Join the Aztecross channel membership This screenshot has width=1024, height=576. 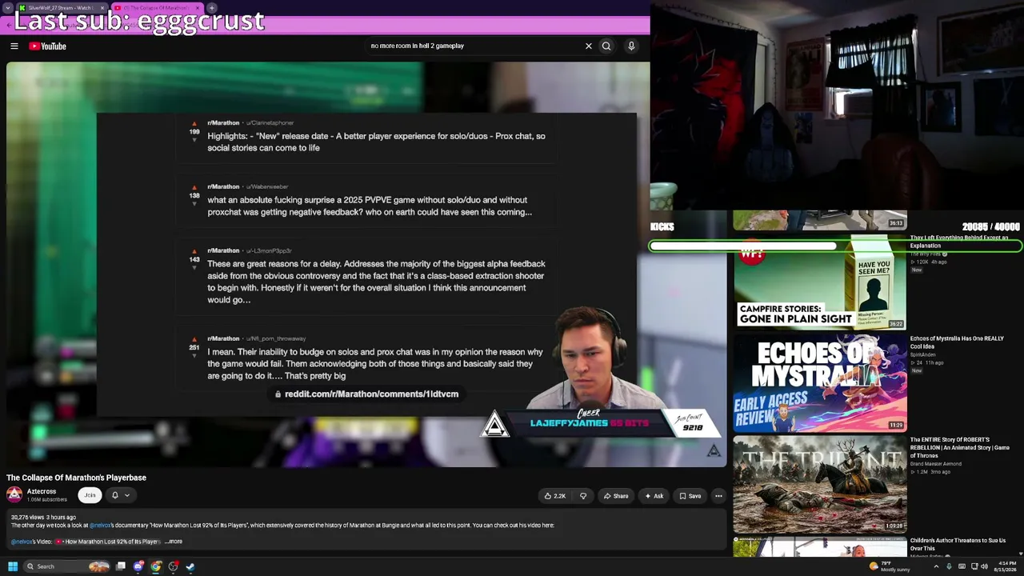90,495
